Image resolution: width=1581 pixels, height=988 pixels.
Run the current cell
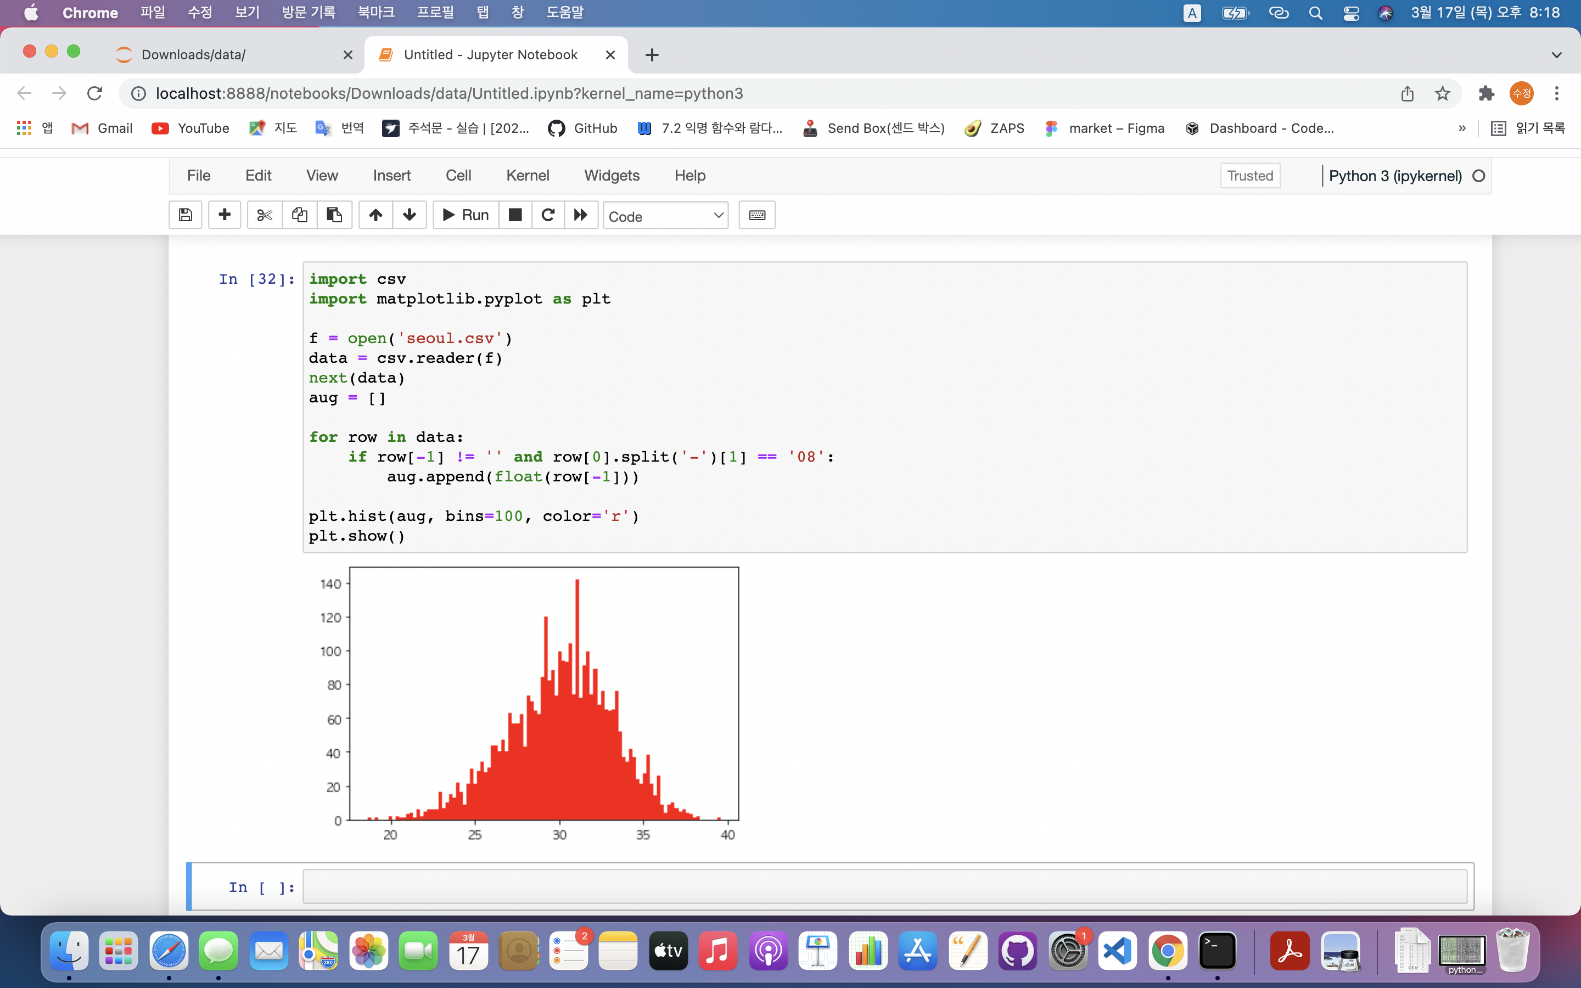[x=466, y=215]
